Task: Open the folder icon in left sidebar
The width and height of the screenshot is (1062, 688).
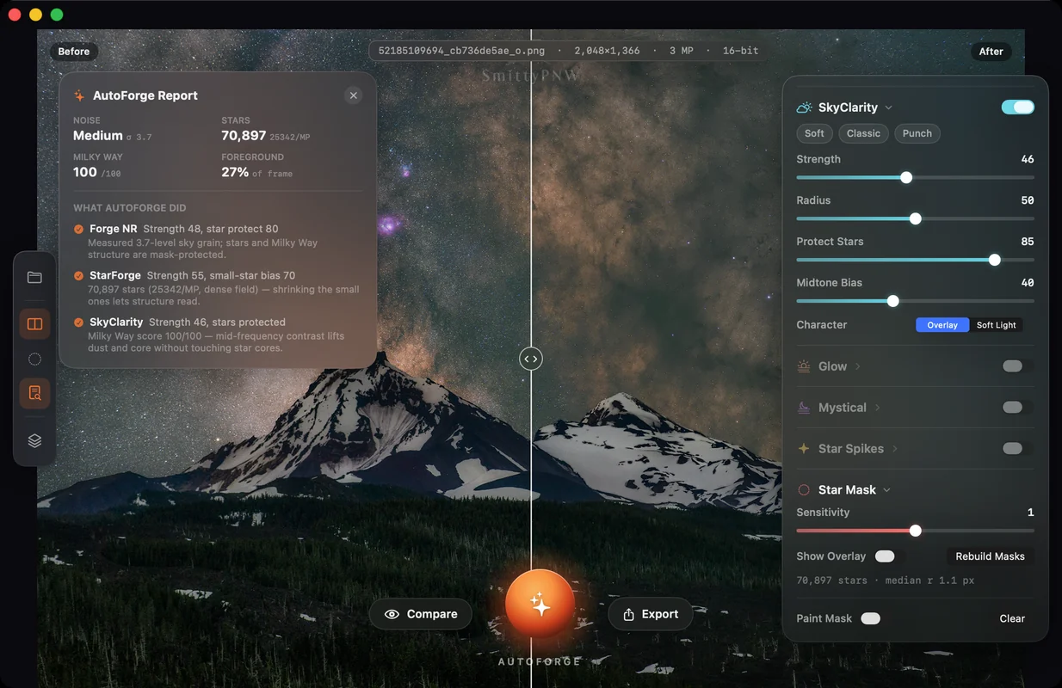Action: (34, 277)
